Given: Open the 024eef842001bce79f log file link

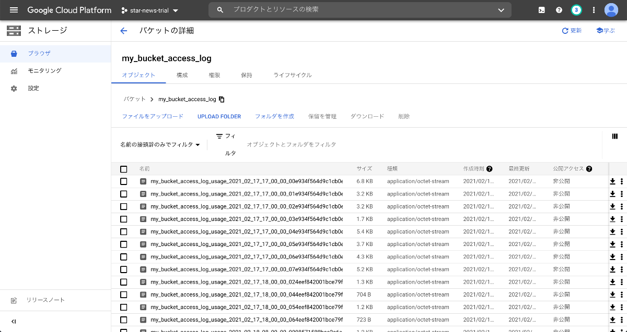Looking at the screenshot, I should point(247,282).
